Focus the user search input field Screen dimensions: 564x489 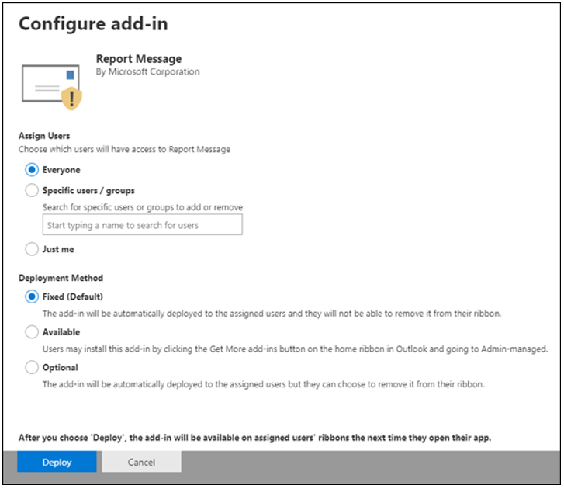pos(143,225)
